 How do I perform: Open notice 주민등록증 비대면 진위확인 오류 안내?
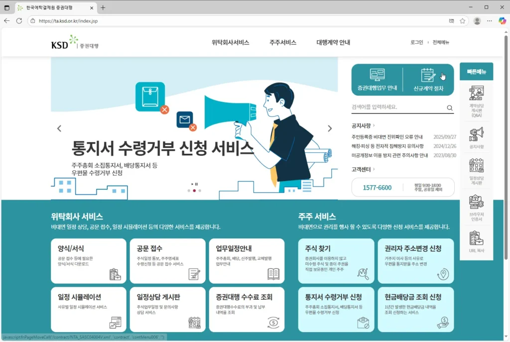tap(386, 137)
